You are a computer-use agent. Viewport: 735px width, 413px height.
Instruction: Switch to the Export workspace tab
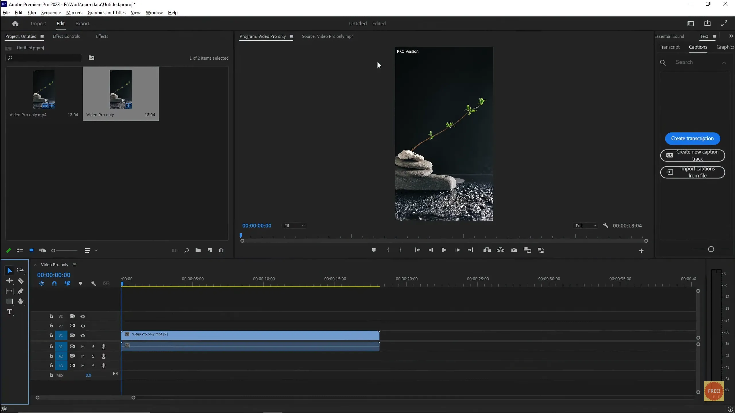[x=82, y=24]
